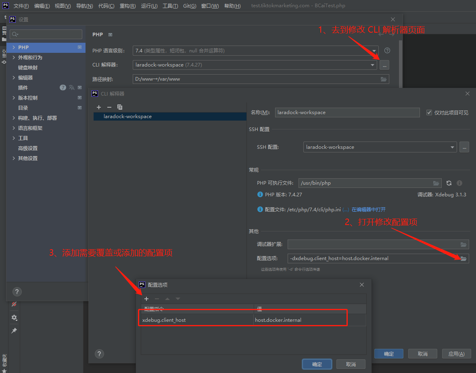Expand Languages and Frameworks node
The image size is (476, 373).
[14, 128]
